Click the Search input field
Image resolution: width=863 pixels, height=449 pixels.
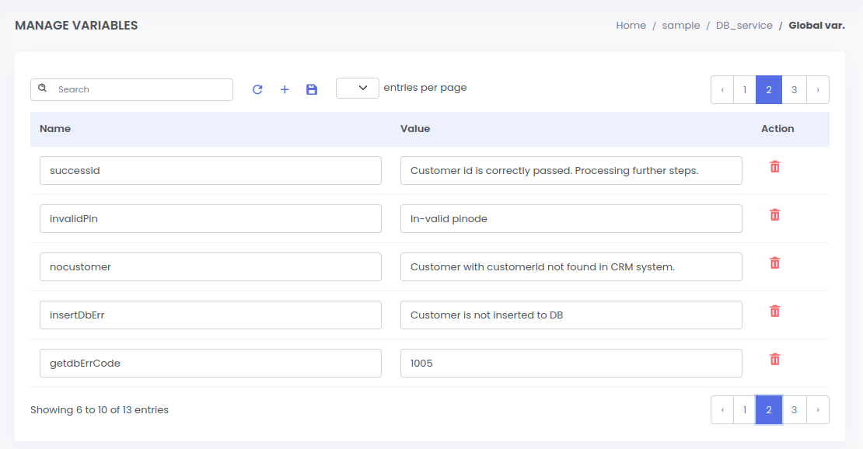click(140, 89)
